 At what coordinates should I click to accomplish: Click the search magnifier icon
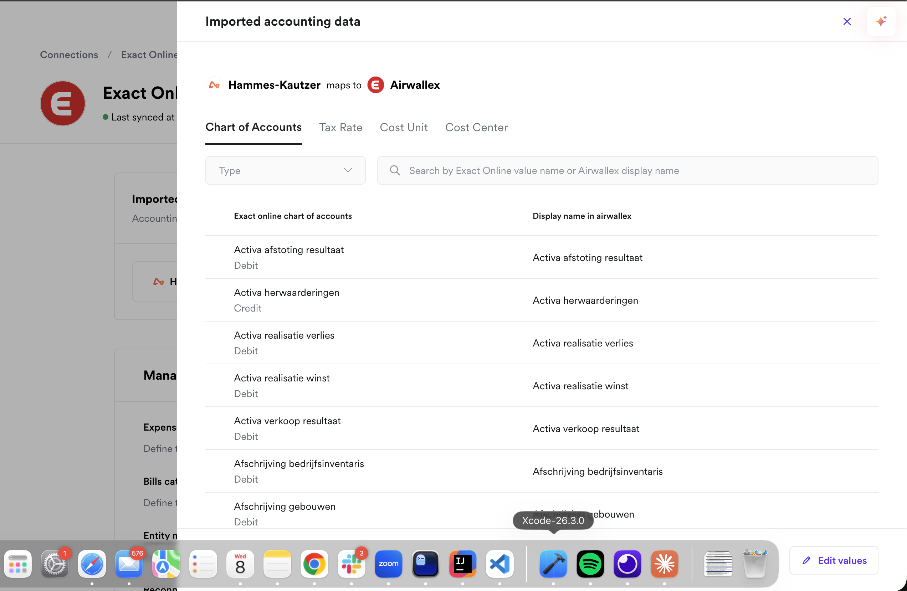point(395,170)
